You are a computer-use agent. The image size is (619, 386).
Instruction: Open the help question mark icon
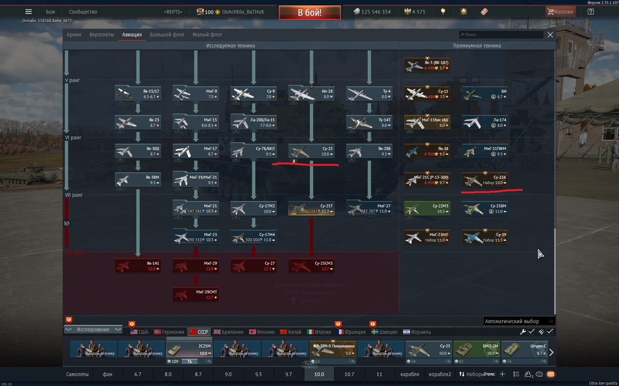pos(591,11)
